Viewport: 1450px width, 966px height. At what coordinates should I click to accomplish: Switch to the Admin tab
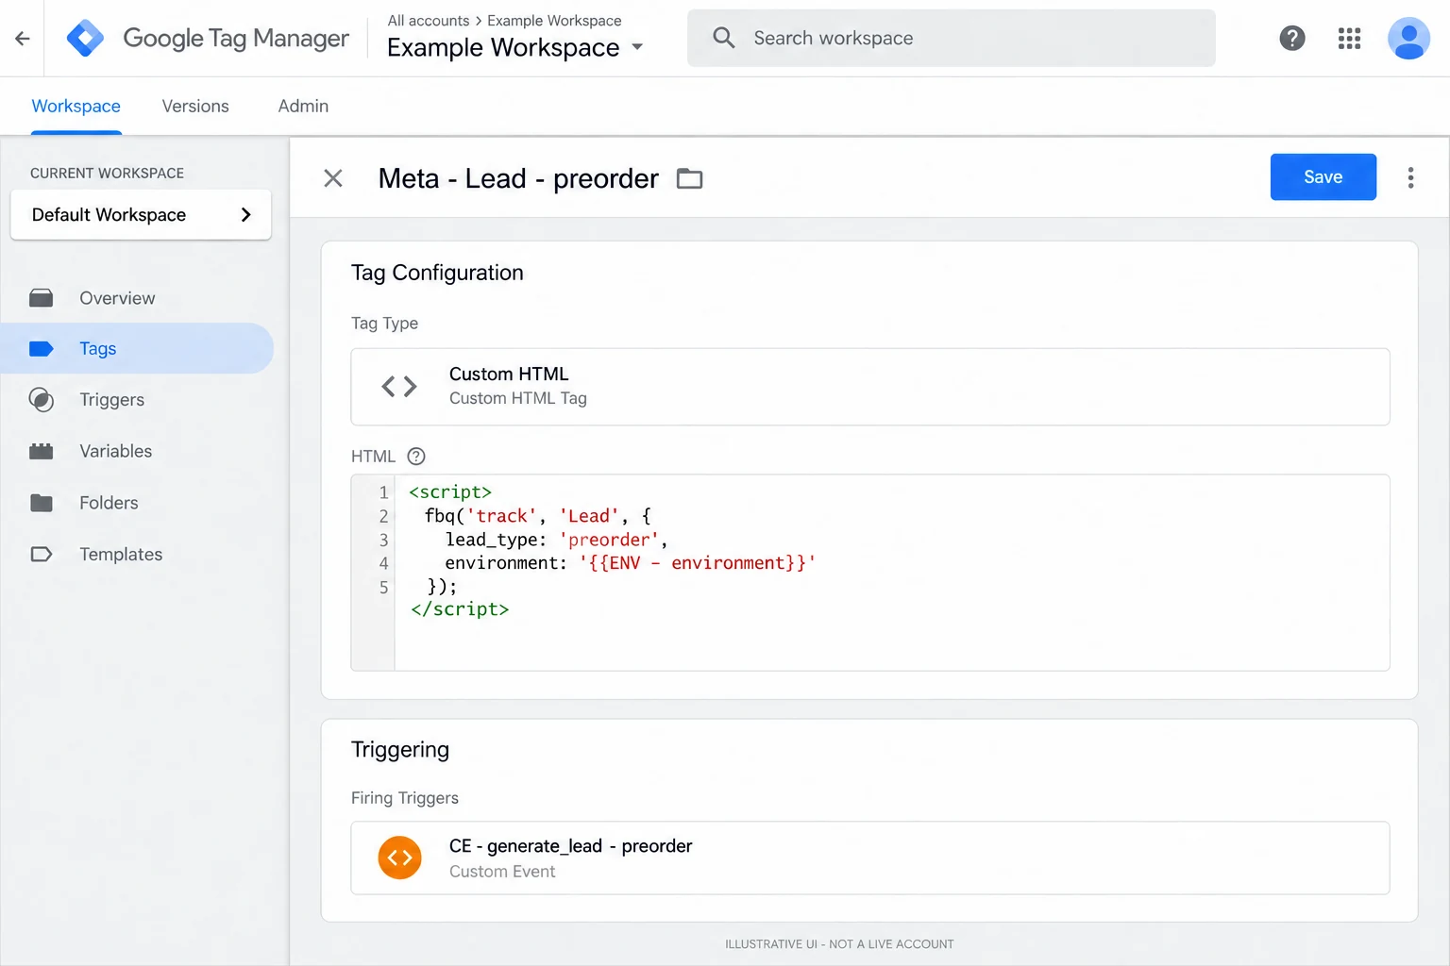[x=303, y=107]
